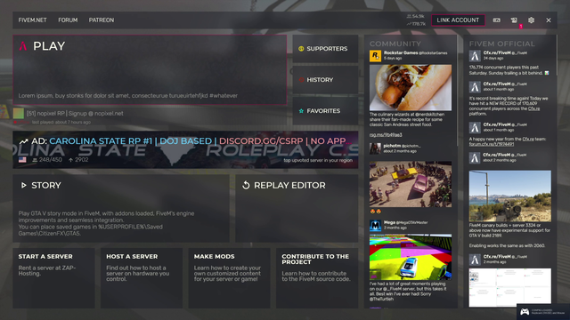
Task: Open settings gear icon in header
Action: pyautogui.click(x=531, y=20)
